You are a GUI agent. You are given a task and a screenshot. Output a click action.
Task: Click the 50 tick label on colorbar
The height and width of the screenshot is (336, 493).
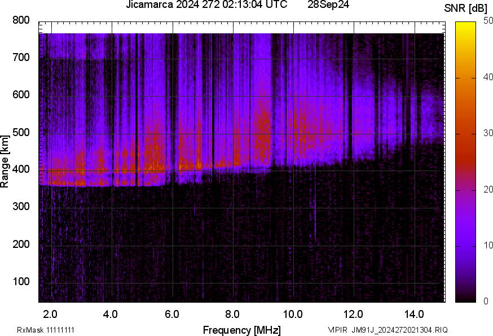488,21
